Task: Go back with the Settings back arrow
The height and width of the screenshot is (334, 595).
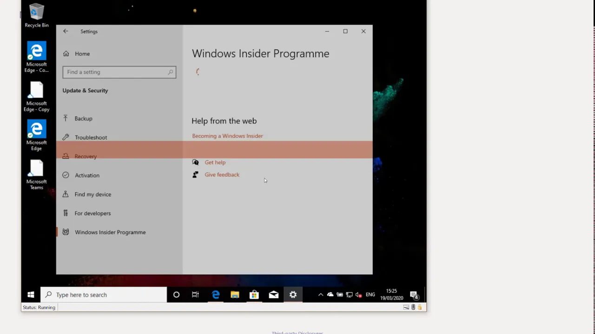Action: (x=66, y=31)
